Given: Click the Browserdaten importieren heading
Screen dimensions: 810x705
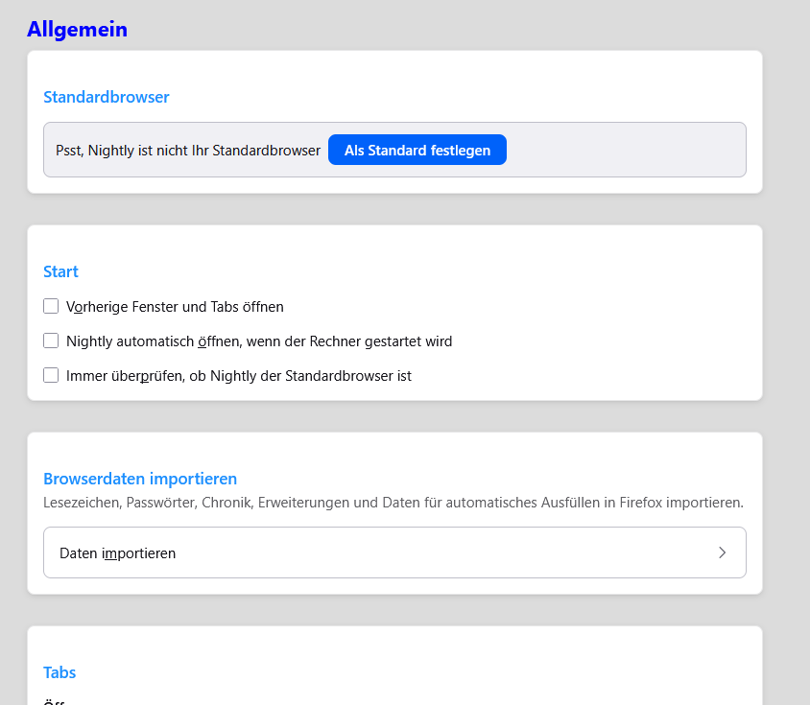Looking at the screenshot, I should tap(140, 479).
